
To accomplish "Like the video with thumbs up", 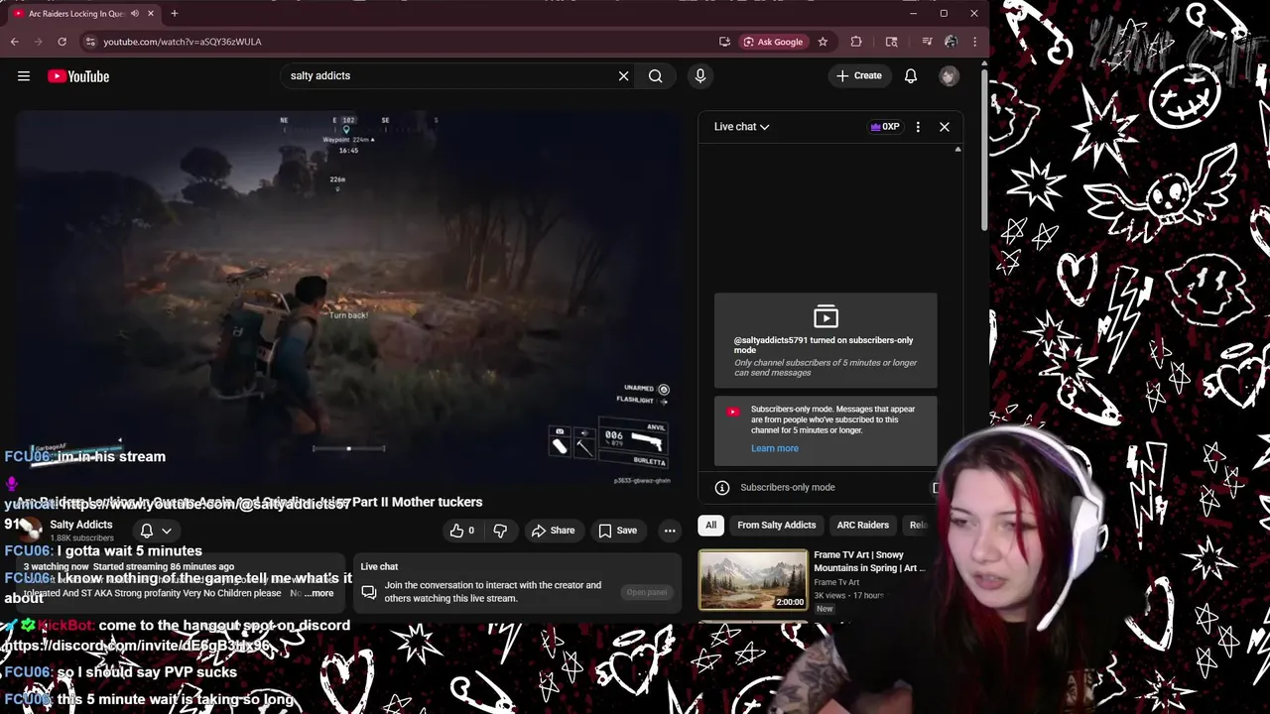I will (x=462, y=531).
